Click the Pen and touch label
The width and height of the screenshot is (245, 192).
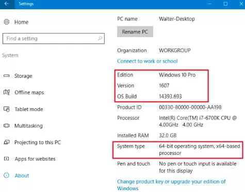click(134, 164)
